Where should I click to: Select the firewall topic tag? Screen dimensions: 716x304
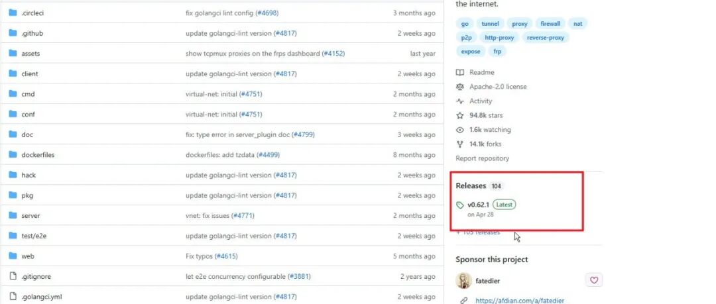pyautogui.click(x=550, y=23)
